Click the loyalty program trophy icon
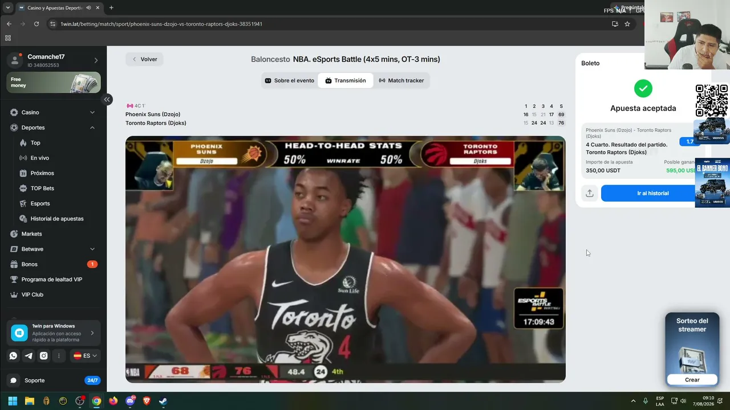The width and height of the screenshot is (730, 410). coord(14,280)
